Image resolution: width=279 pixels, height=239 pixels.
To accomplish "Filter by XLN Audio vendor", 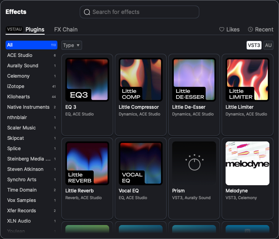I will click(31, 221).
